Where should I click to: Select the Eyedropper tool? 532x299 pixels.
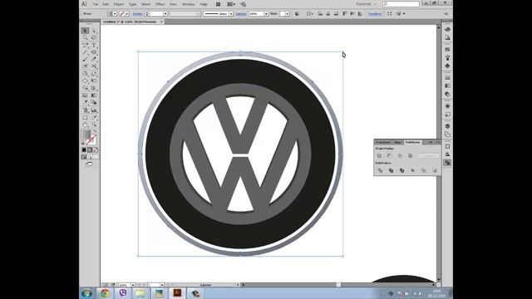click(x=85, y=102)
